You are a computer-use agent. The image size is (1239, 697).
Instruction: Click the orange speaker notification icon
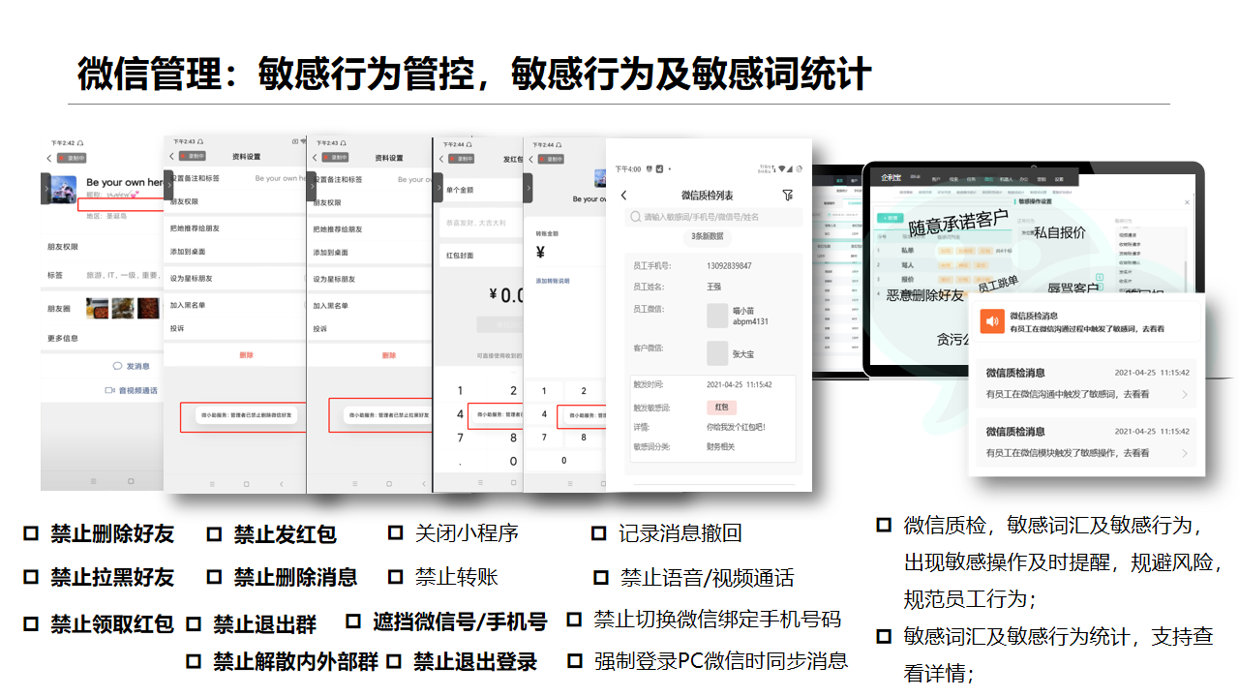992,321
